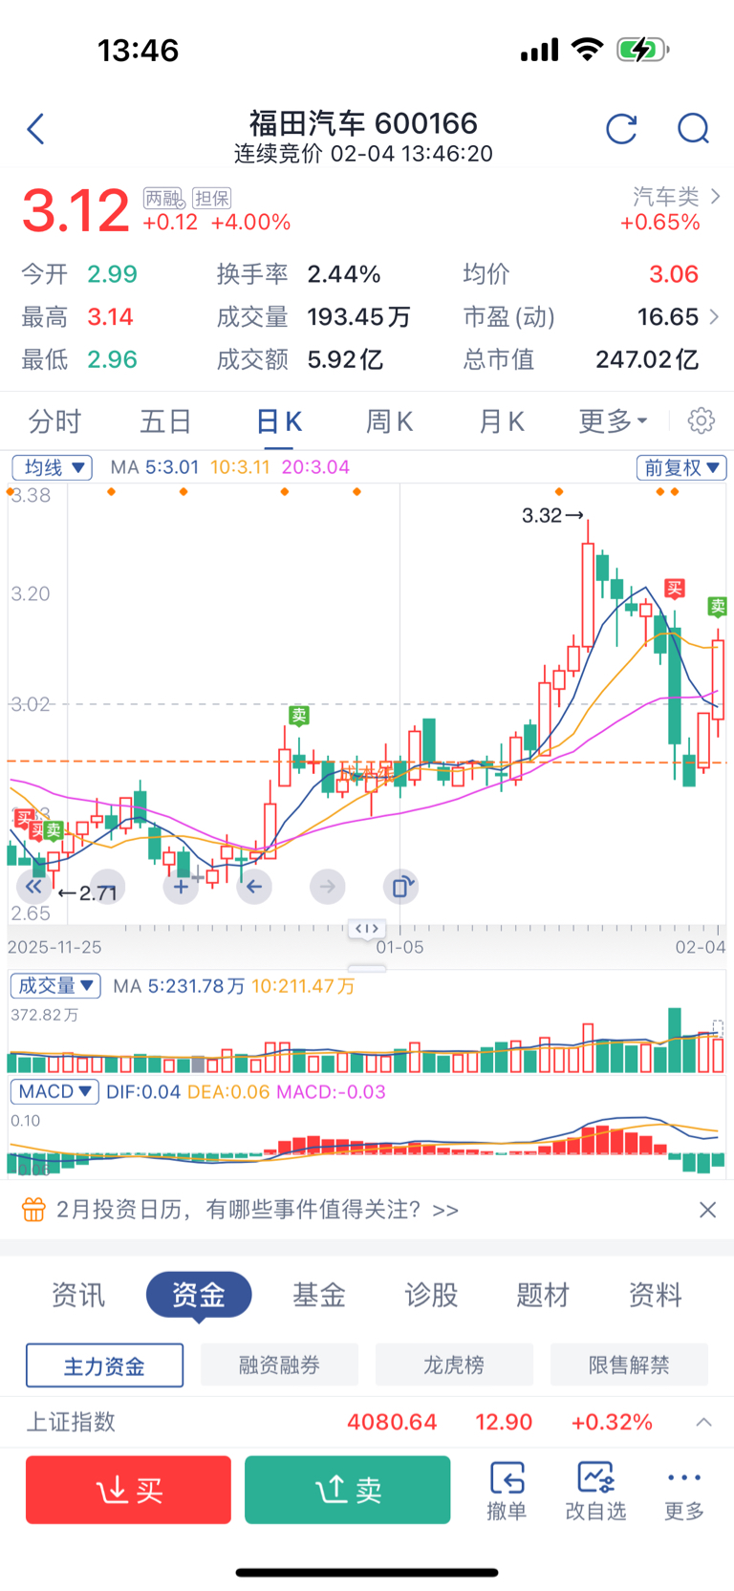Expand 上证指数 index bar chevron

coord(704,1422)
